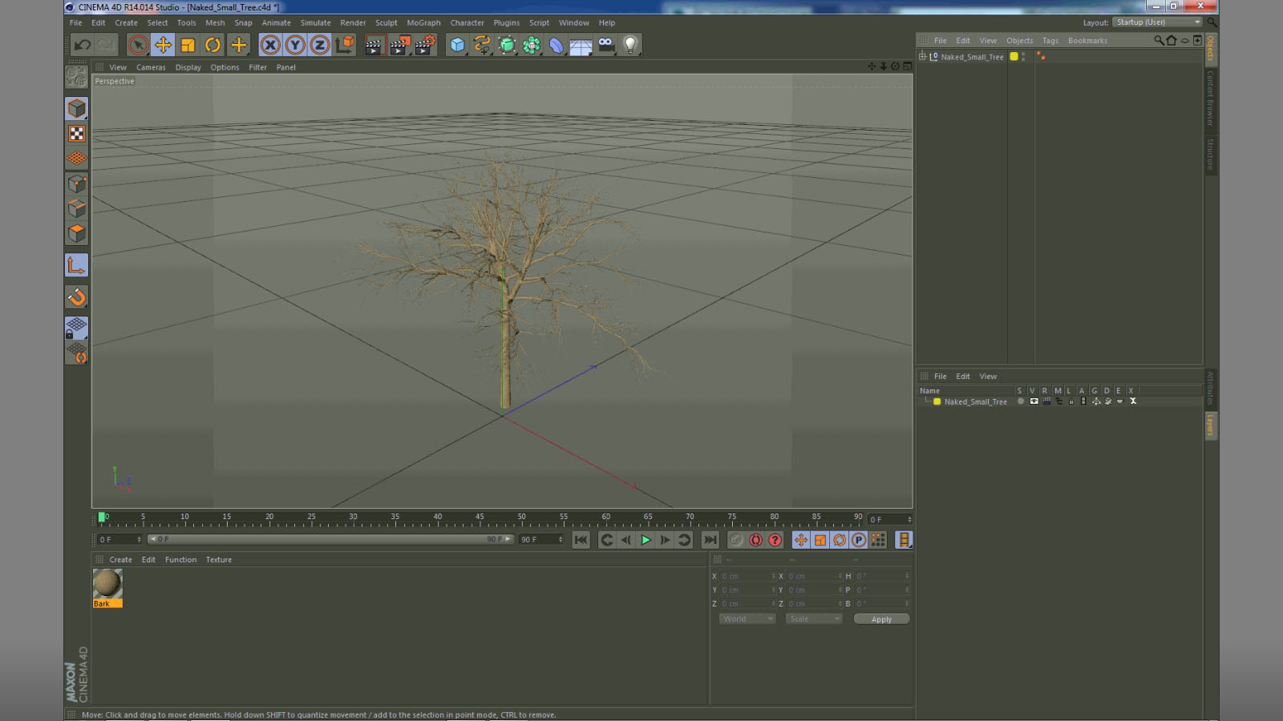This screenshot has height=721, width=1283.
Task: Click the Enable Axis L-shaped icon
Action: pos(77,265)
